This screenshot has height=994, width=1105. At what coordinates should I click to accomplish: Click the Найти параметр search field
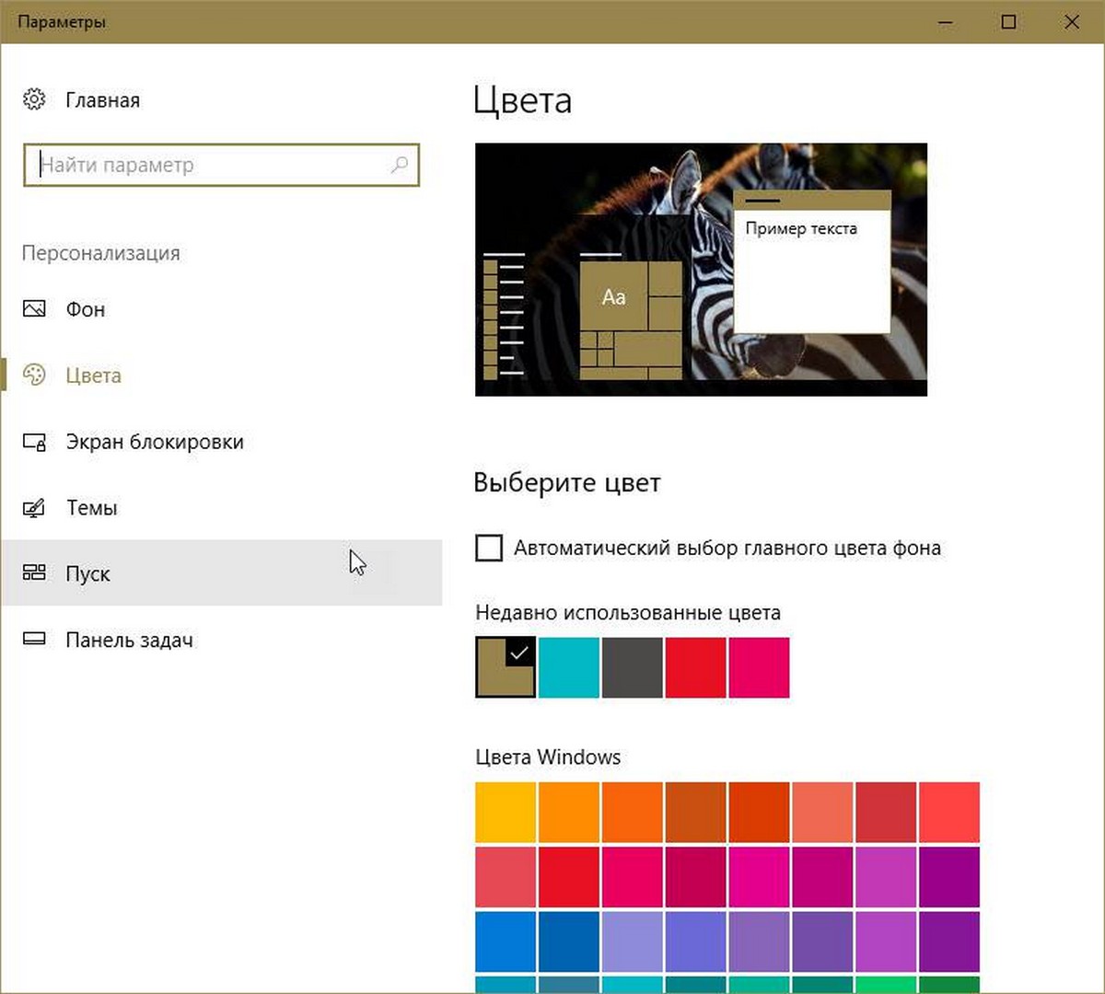coord(221,165)
